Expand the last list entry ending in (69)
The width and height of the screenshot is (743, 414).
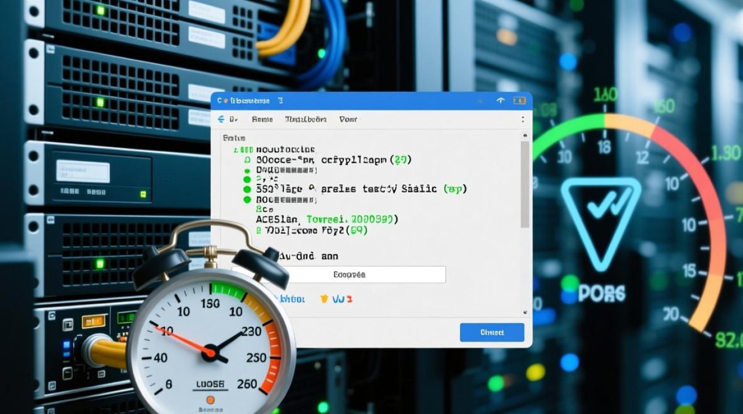point(315,230)
